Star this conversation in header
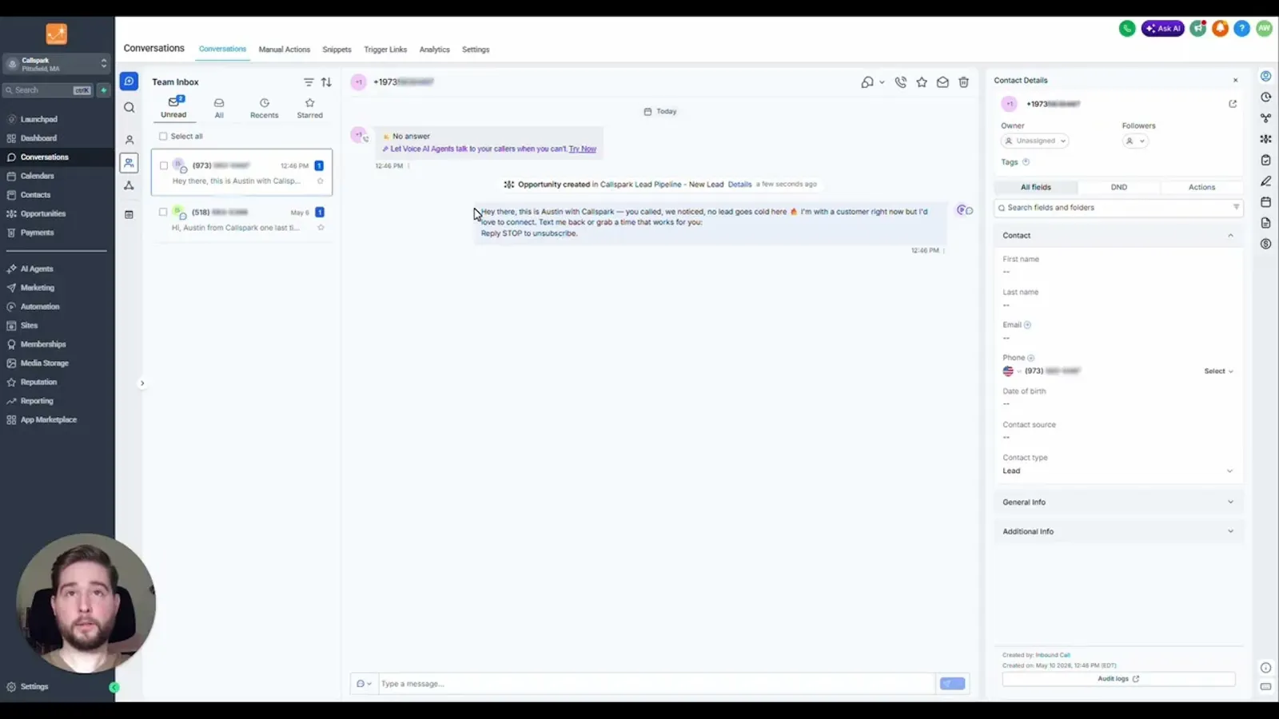This screenshot has width=1279, height=719. pyautogui.click(x=922, y=82)
